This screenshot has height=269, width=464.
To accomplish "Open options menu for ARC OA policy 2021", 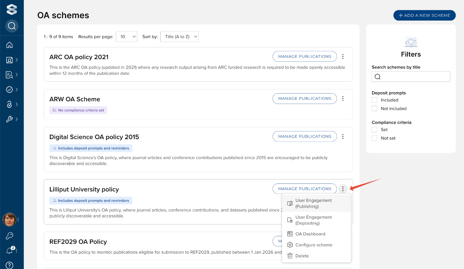I will [x=343, y=57].
